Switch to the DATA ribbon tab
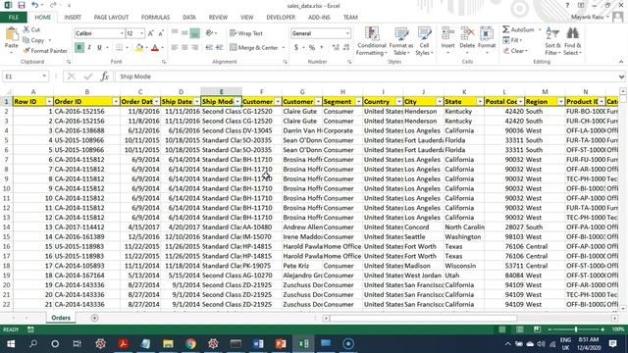This screenshot has width=628, height=353. [189, 18]
